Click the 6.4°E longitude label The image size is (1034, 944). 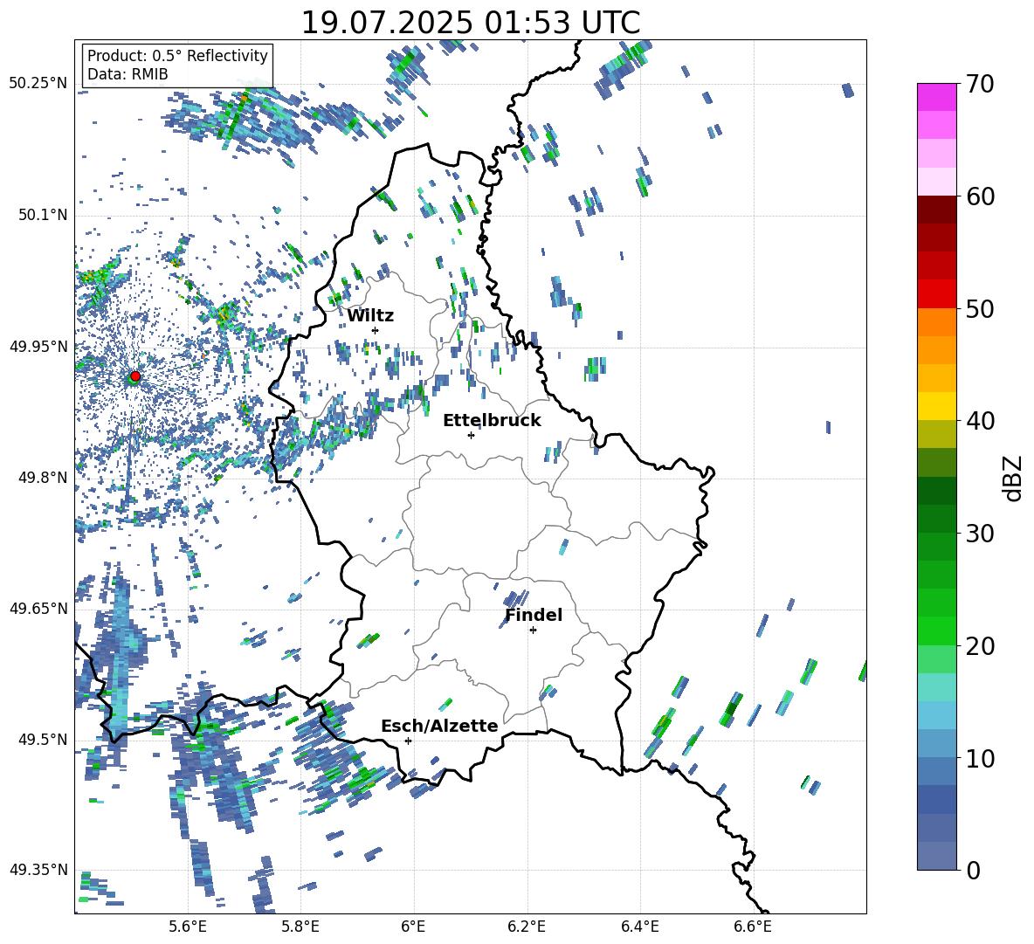pyautogui.click(x=639, y=927)
